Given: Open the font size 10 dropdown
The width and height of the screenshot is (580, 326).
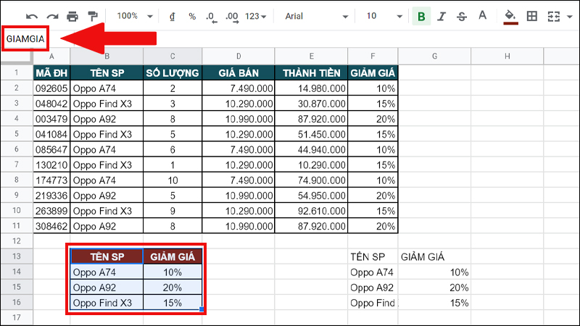Looking at the screenshot, I should (382, 16).
